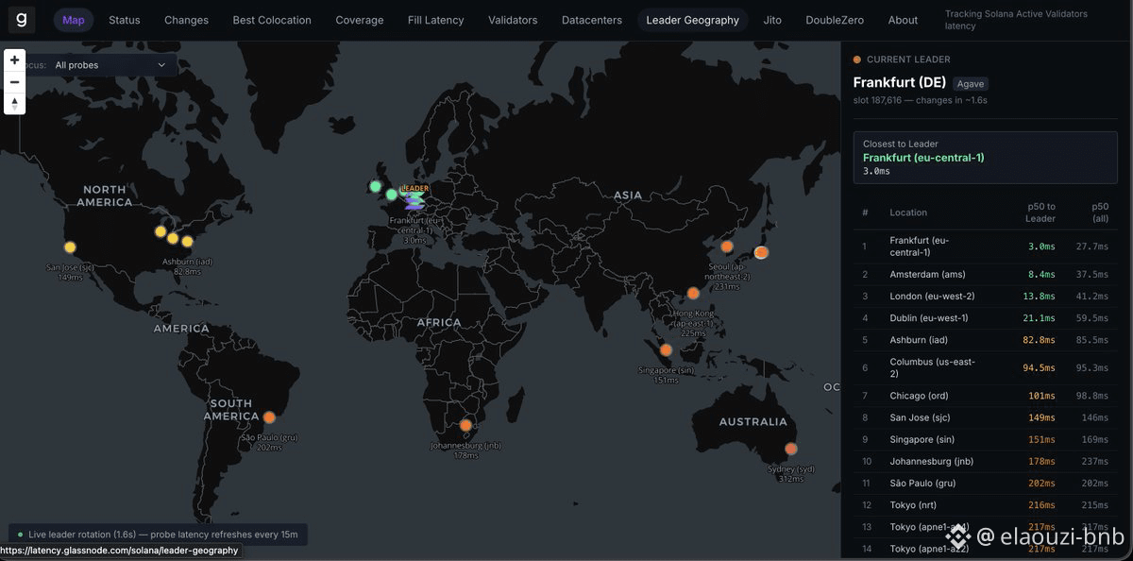1133x561 pixels.
Task: Select the Frankfurt leader marker on map
Action: point(414,197)
